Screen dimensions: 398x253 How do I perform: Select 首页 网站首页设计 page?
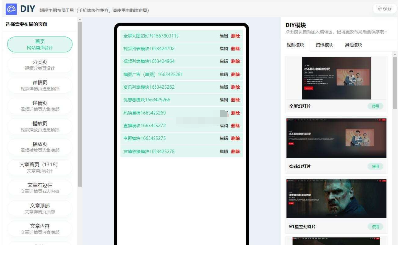tap(40, 44)
